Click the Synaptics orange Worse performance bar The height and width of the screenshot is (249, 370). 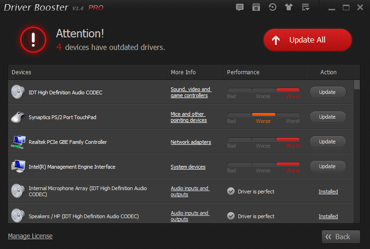[263, 114]
